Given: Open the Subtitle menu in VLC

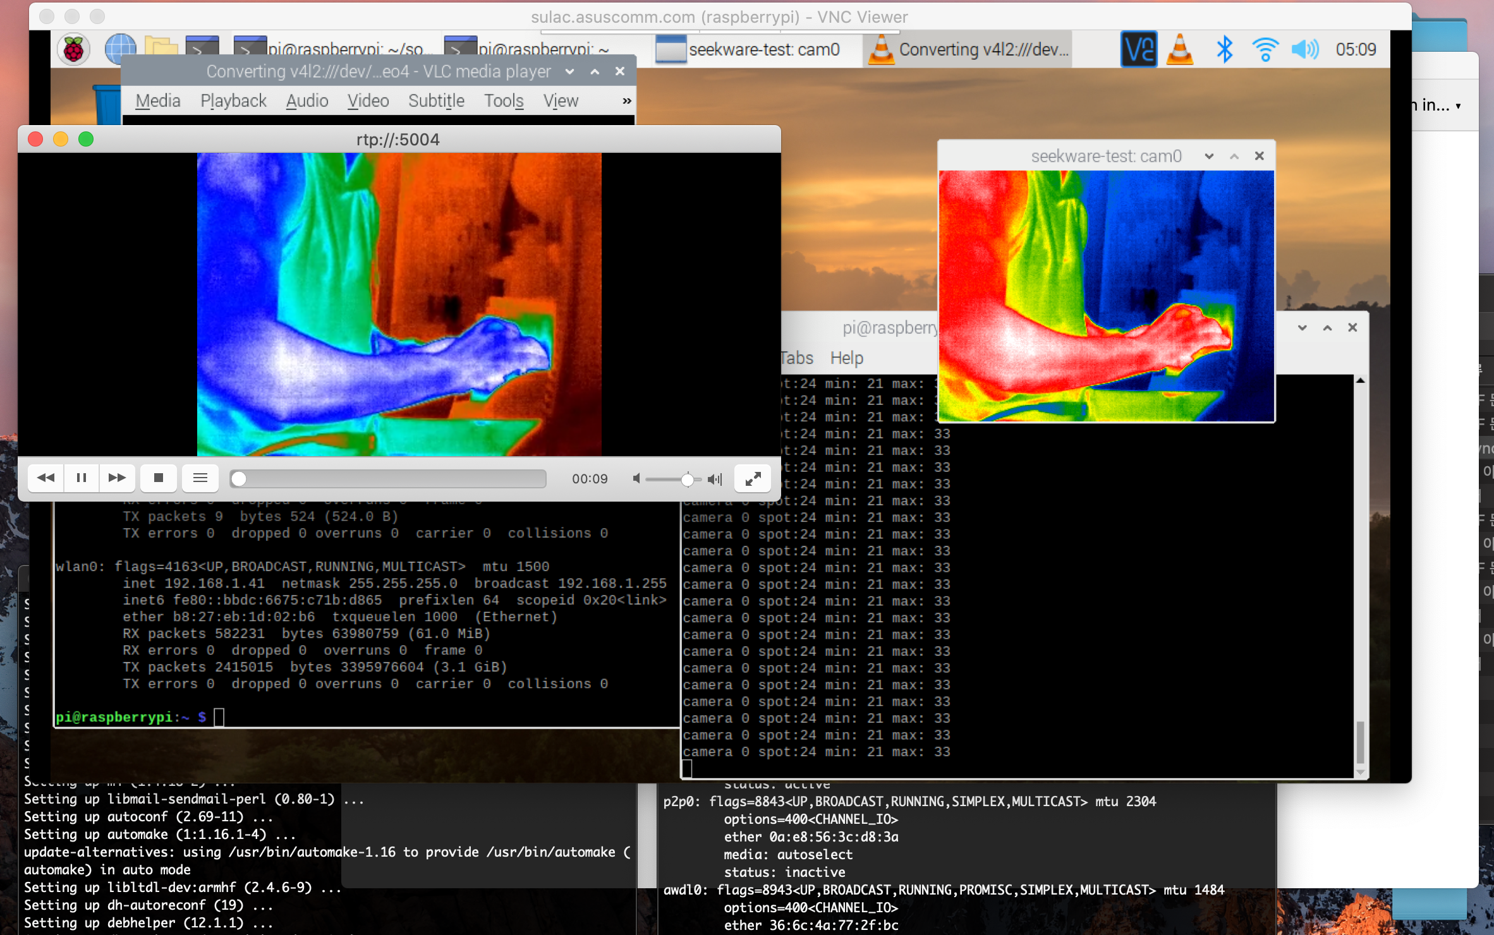Looking at the screenshot, I should click(436, 101).
